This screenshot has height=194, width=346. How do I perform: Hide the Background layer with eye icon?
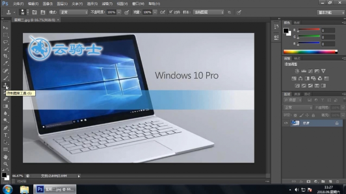pos(286,123)
